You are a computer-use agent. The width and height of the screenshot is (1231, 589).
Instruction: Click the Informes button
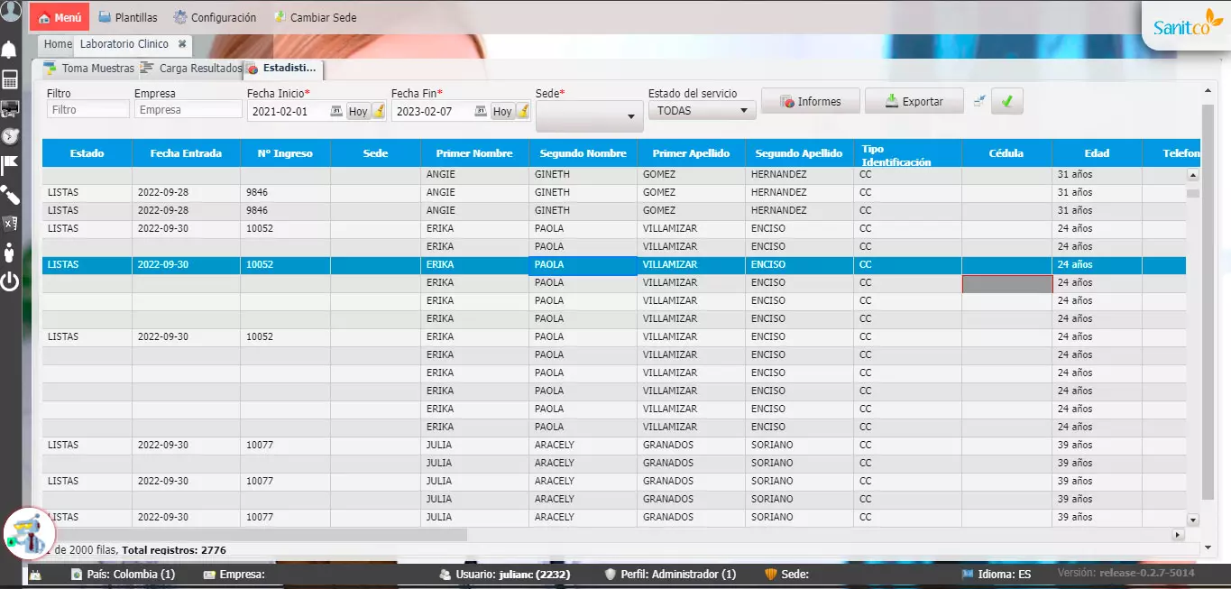pyautogui.click(x=809, y=102)
